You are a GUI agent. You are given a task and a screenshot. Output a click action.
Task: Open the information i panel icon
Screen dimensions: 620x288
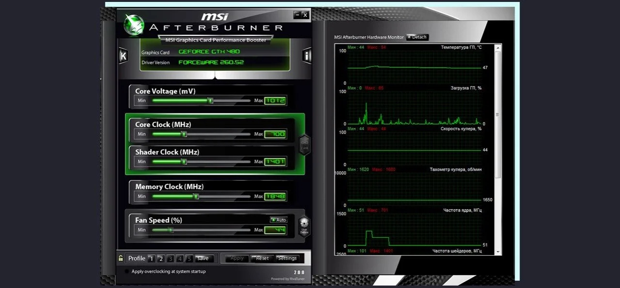[x=307, y=56]
